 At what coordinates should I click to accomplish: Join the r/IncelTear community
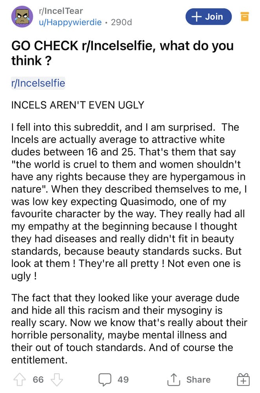coord(208,17)
